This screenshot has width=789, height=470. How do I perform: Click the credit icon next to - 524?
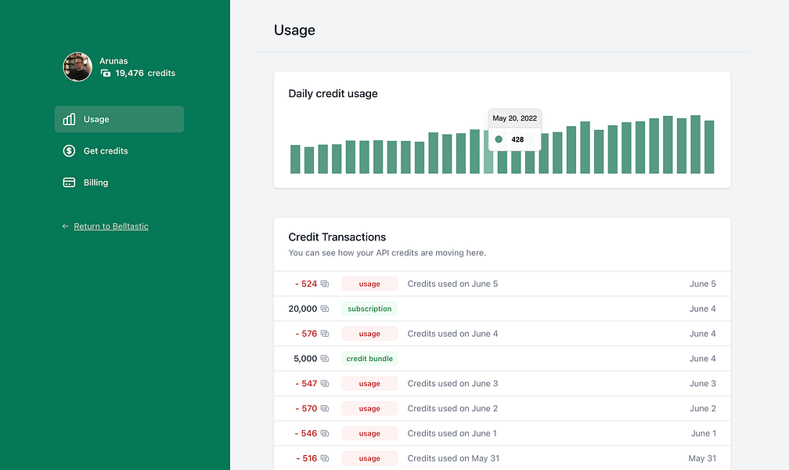tap(325, 284)
